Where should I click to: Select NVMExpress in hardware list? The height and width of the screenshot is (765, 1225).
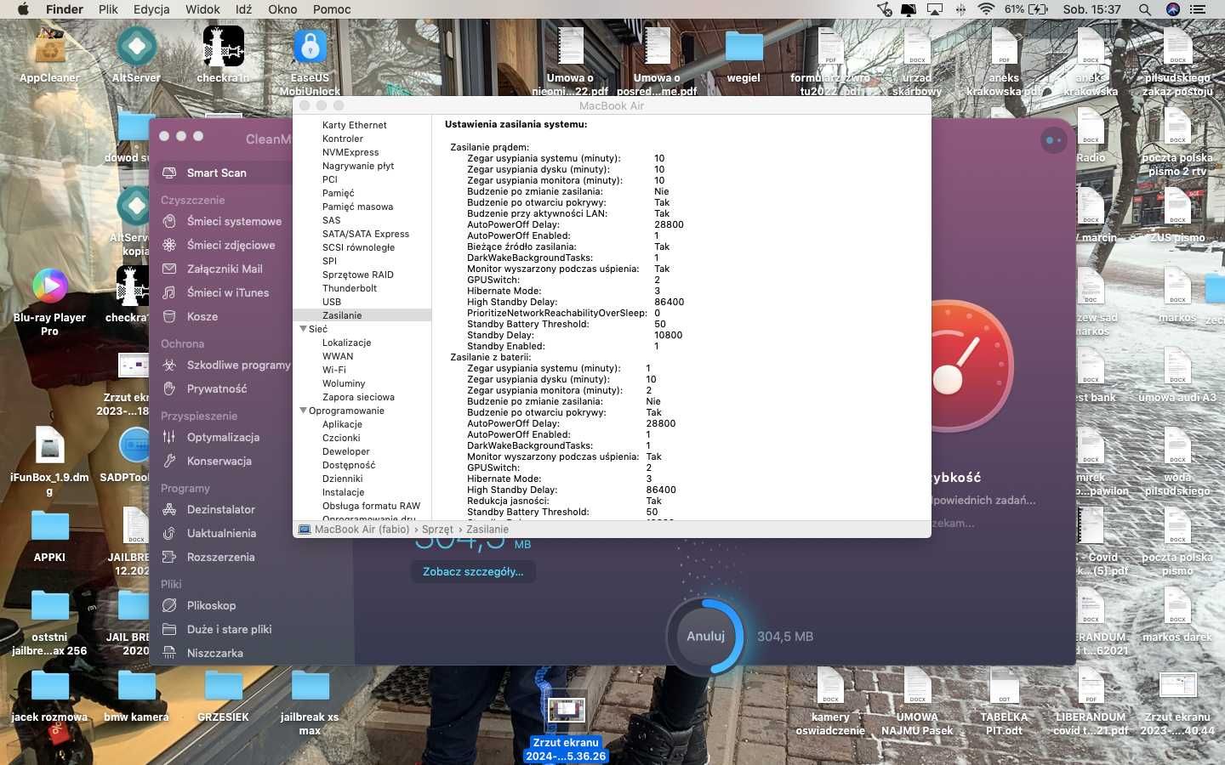[350, 152]
